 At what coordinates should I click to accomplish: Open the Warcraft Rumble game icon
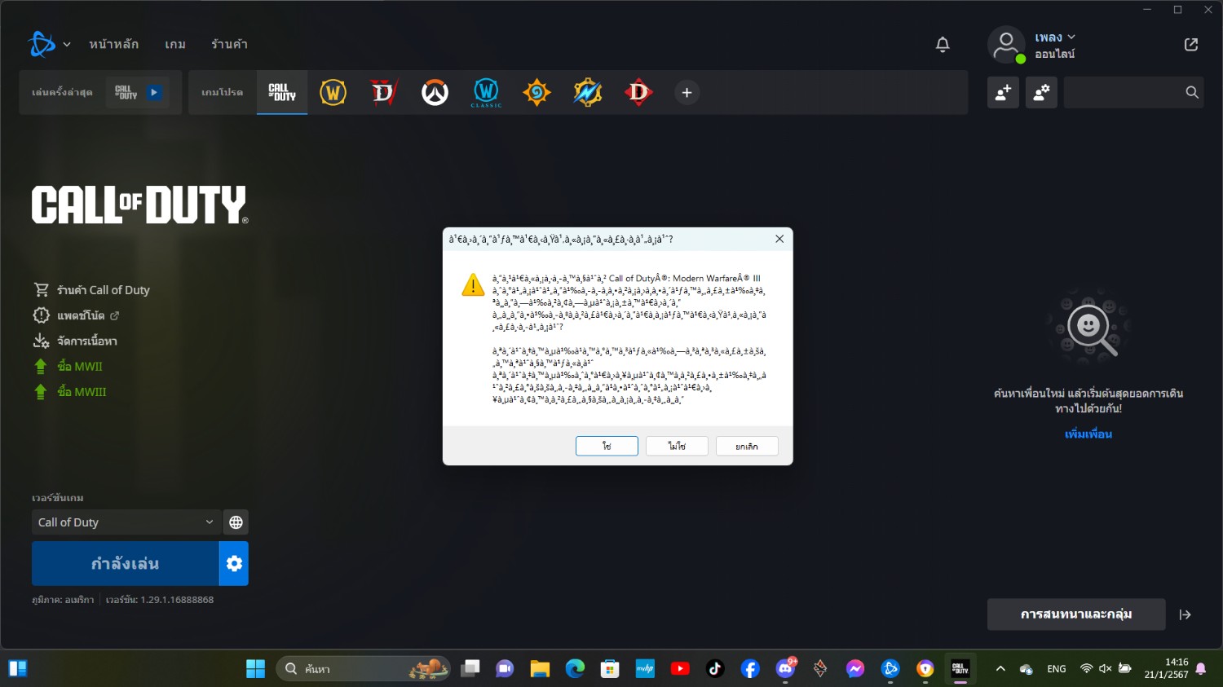coord(587,92)
